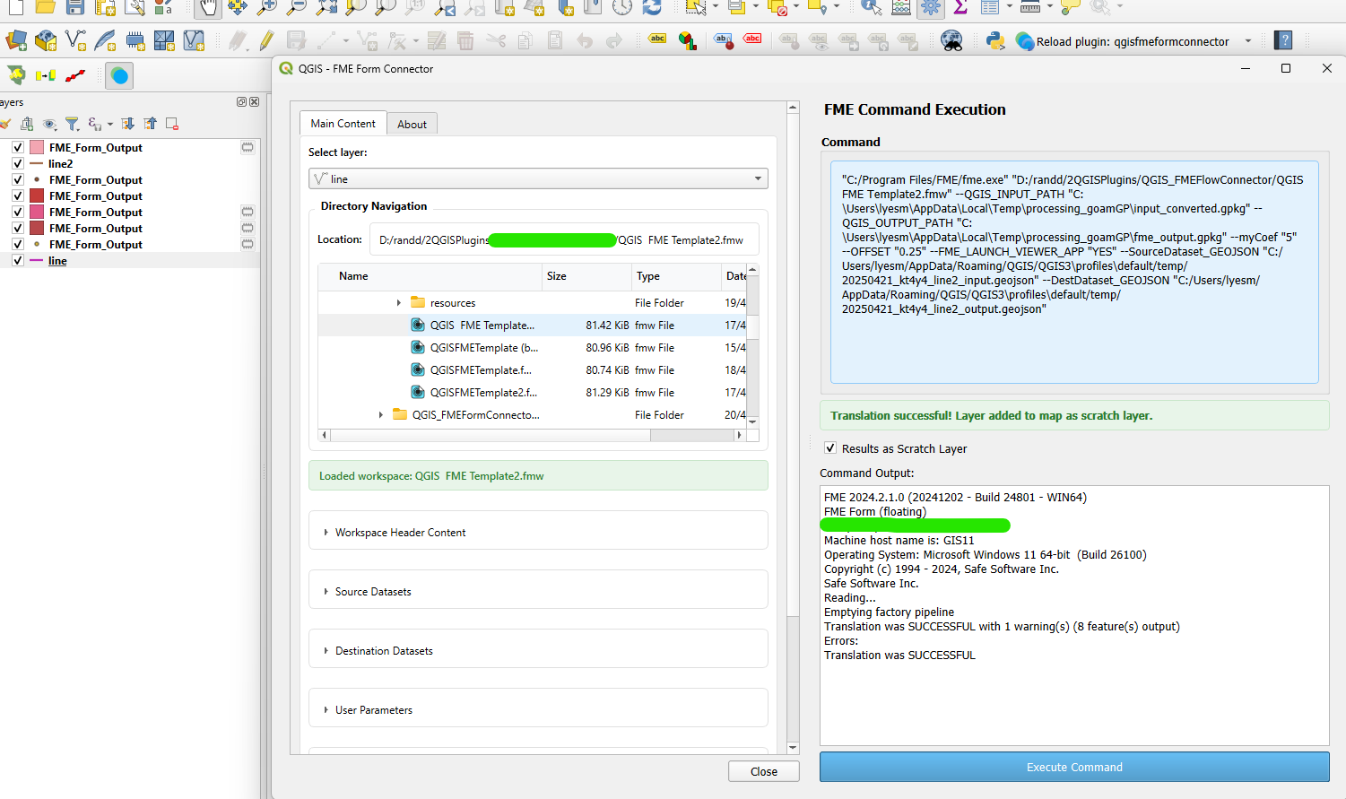Select the Identify Features tool
The height and width of the screenshot is (799, 1346).
(871, 8)
